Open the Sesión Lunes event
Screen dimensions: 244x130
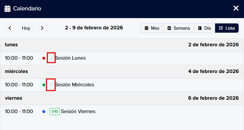(x=70, y=58)
